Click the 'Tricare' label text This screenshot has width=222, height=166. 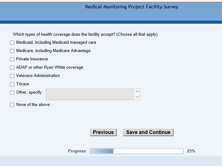tap(23, 84)
